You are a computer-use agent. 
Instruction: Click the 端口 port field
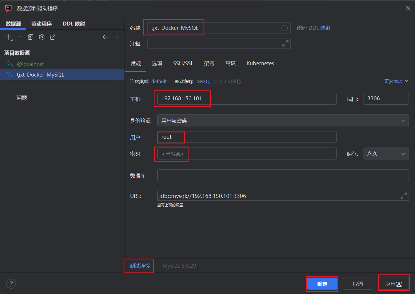click(386, 99)
